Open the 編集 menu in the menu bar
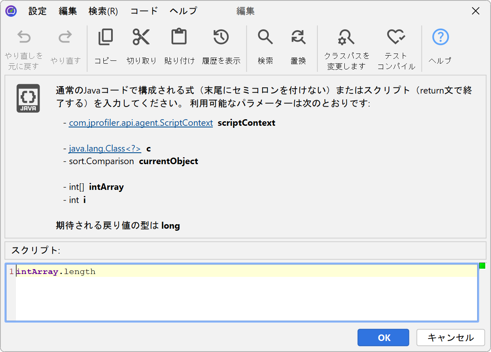 click(67, 11)
